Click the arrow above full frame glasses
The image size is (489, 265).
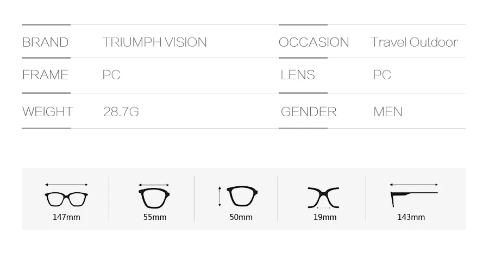tap(66, 185)
